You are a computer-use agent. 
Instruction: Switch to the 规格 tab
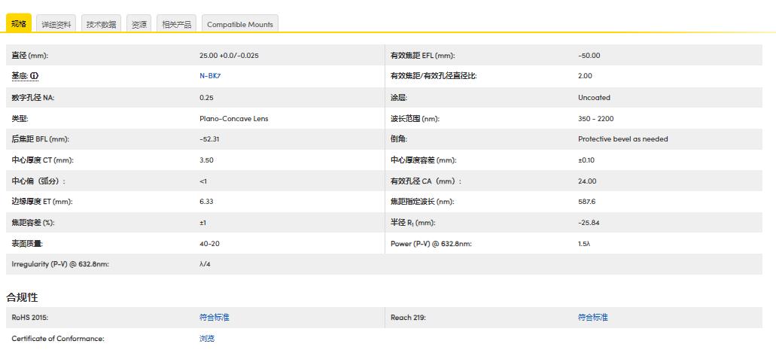coord(19,24)
